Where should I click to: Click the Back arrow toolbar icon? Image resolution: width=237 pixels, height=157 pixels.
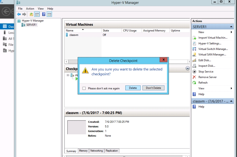coord(19,14)
